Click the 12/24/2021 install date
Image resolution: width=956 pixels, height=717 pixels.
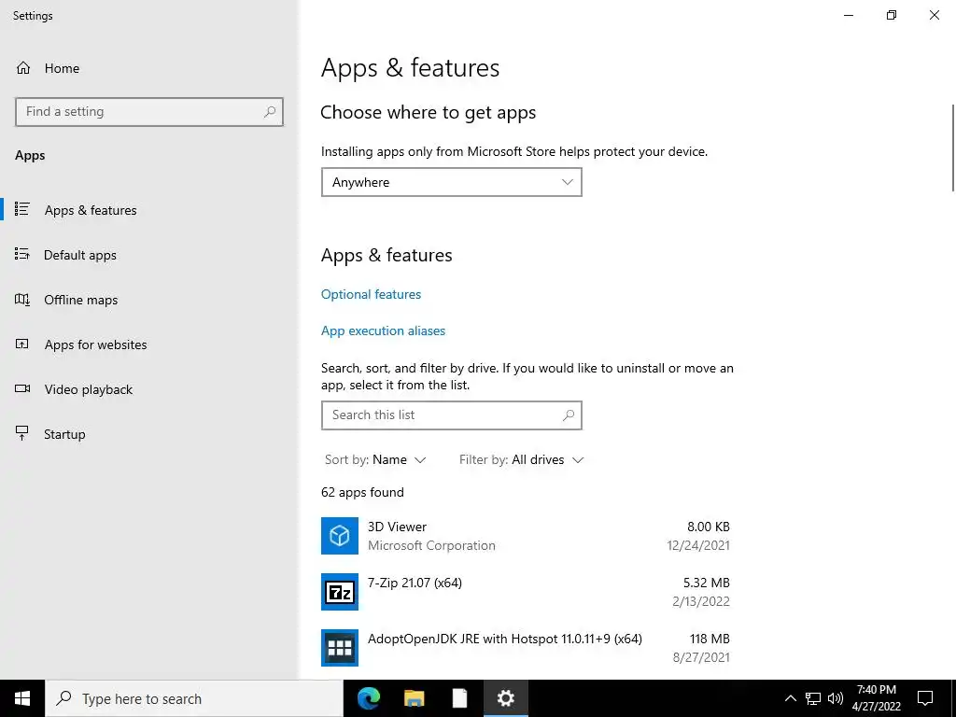click(x=698, y=545)
